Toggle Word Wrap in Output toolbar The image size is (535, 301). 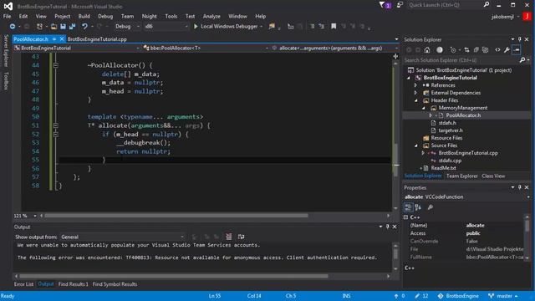coord(241,237)
